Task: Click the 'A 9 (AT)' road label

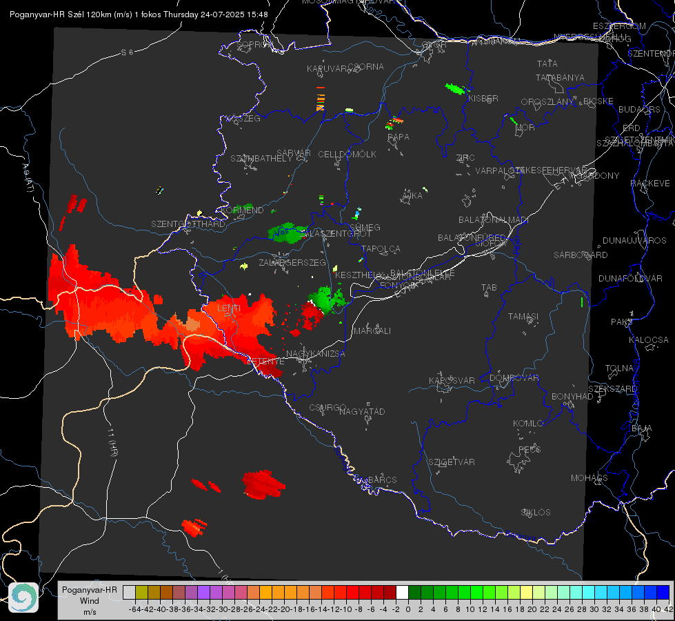Action: click(x=28, y=177)
